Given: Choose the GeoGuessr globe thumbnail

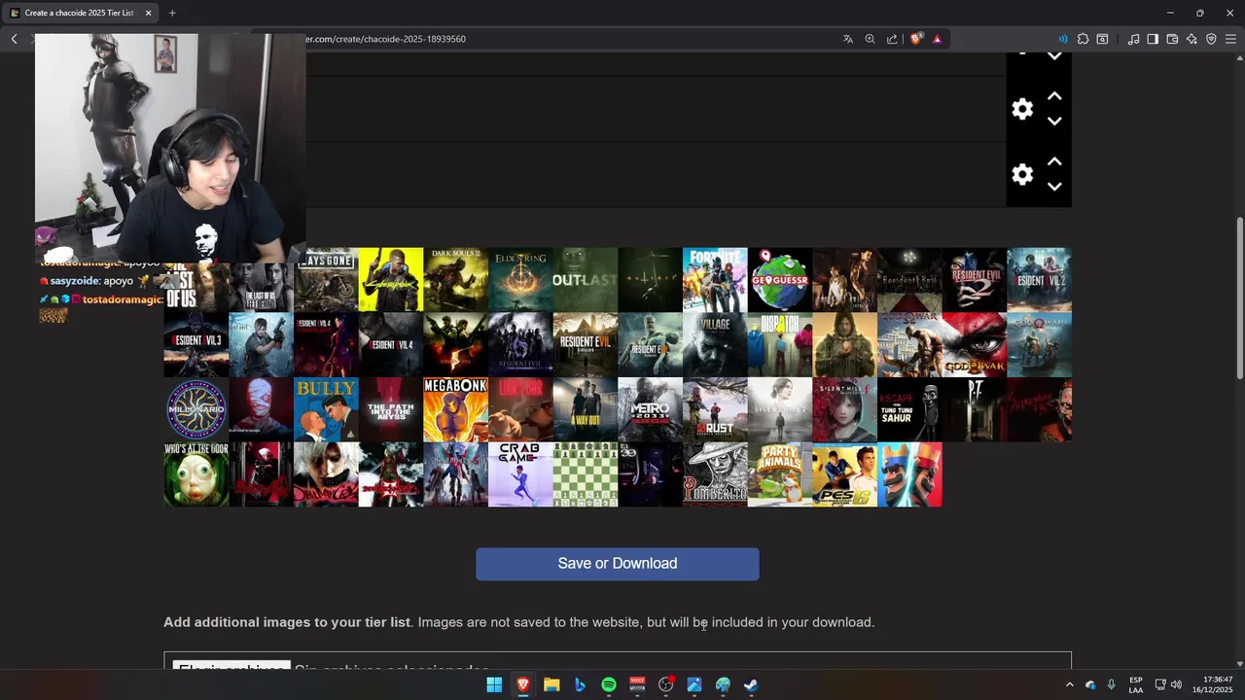Looking at the screenshot, I should pyautogui.click(x=780, y=280).
